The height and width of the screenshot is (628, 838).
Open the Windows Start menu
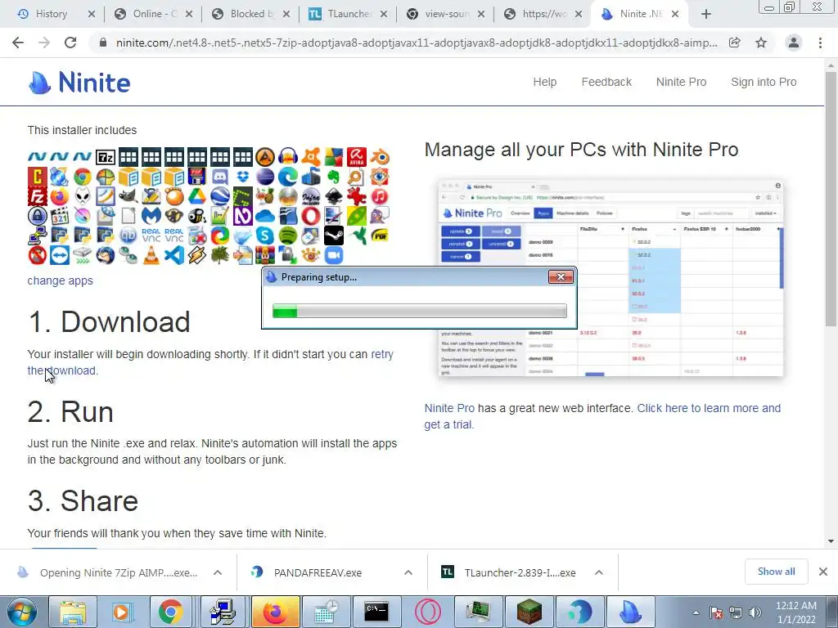(x=22, y=612)
